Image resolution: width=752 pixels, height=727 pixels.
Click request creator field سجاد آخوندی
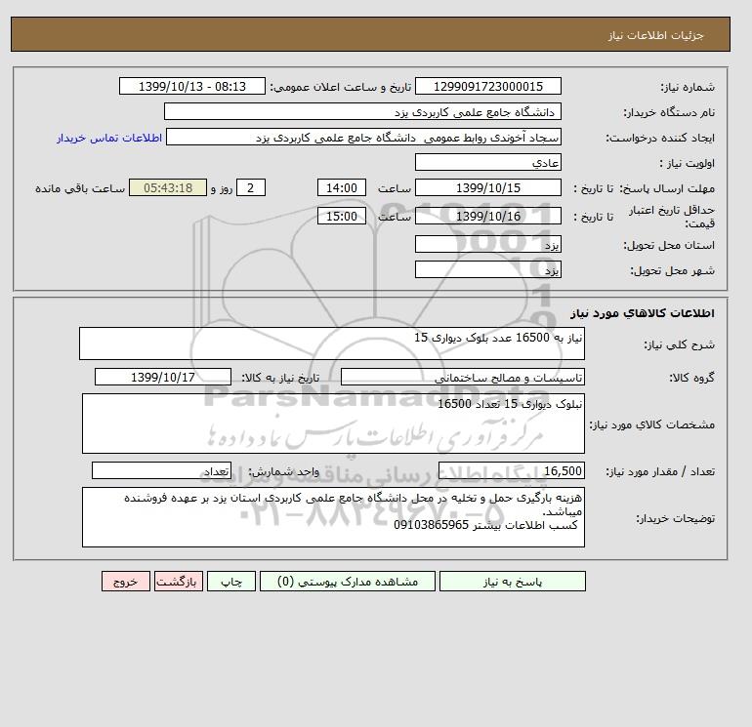coord(363,137)
